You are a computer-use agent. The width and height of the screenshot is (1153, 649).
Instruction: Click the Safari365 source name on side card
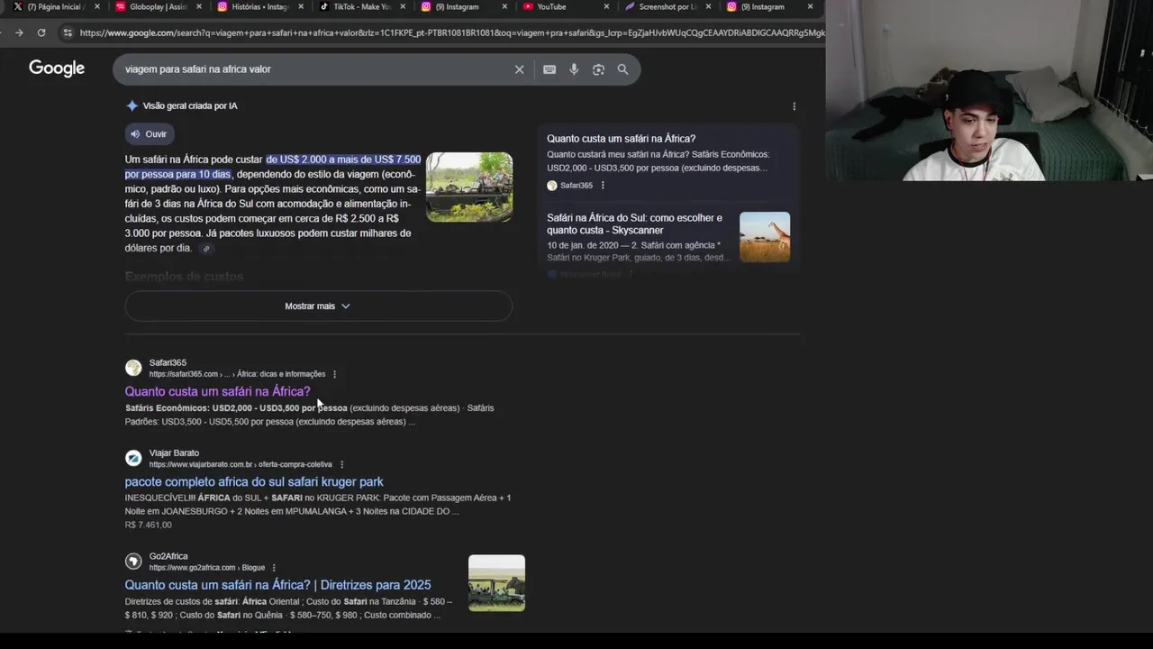pyautogui.click(x=576, y=186)
